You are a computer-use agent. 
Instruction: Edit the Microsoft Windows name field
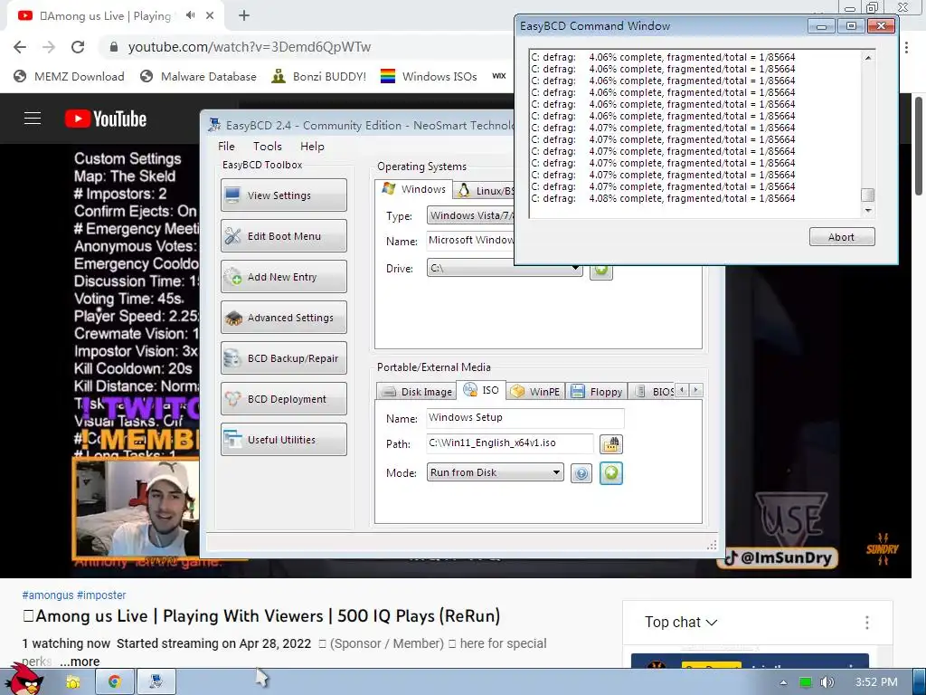coord(470,241)
